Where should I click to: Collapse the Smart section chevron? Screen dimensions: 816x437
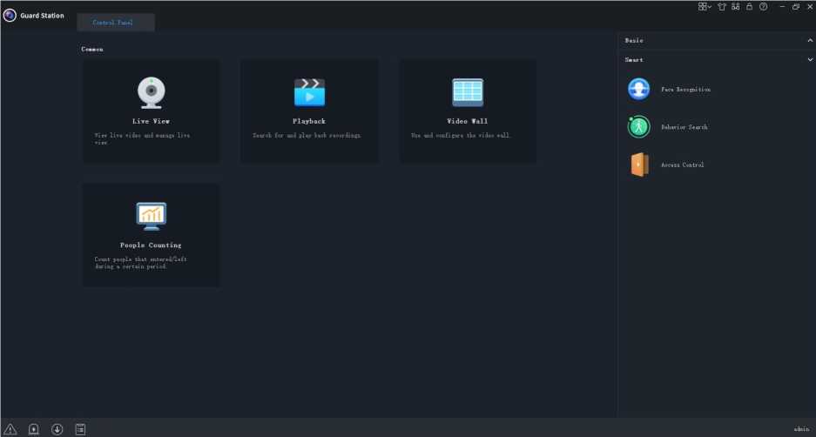click(809, 60)
